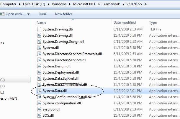Click the System.Drawing.dll file icon
The image size is (180, 119).
tap(40, 35)
